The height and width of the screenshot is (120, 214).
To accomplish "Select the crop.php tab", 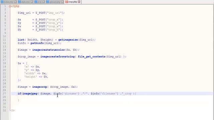I will coord(73,2).
